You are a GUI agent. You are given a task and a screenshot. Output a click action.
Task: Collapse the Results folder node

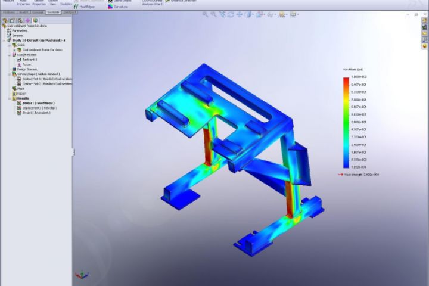click(x=10, y=98)
